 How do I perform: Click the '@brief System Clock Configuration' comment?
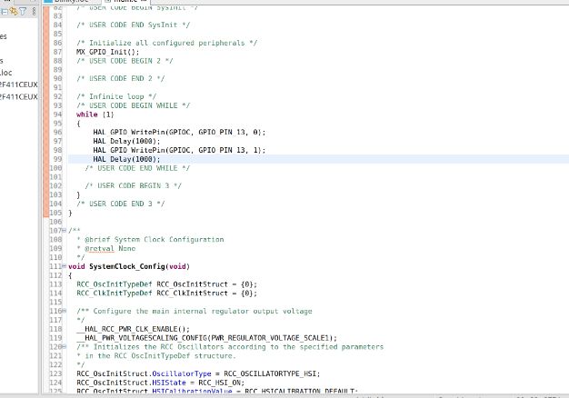pyautogui.click(x=150, y=240)
